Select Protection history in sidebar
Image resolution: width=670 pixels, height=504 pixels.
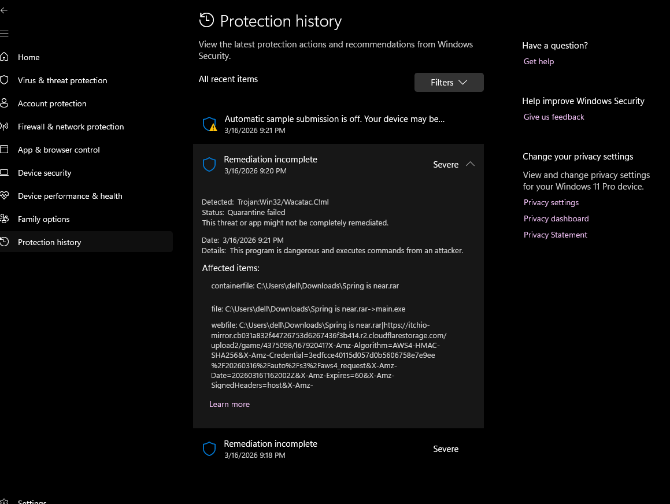tap(49, 242)
